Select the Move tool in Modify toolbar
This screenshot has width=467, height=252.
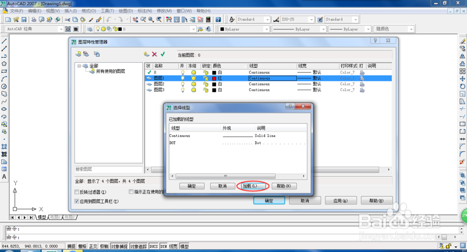point(462,79)
